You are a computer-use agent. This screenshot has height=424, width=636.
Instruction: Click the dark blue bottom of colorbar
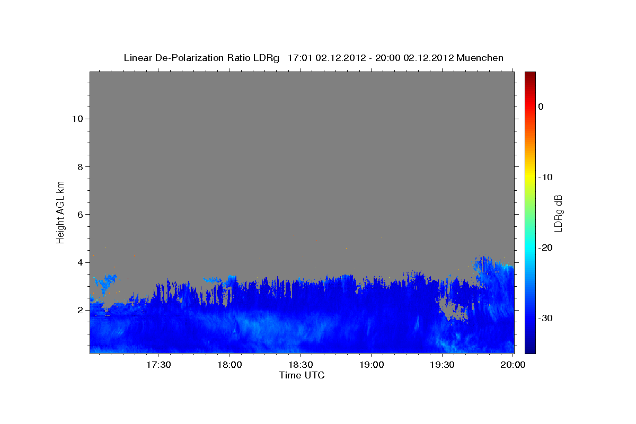coord(530,348)
